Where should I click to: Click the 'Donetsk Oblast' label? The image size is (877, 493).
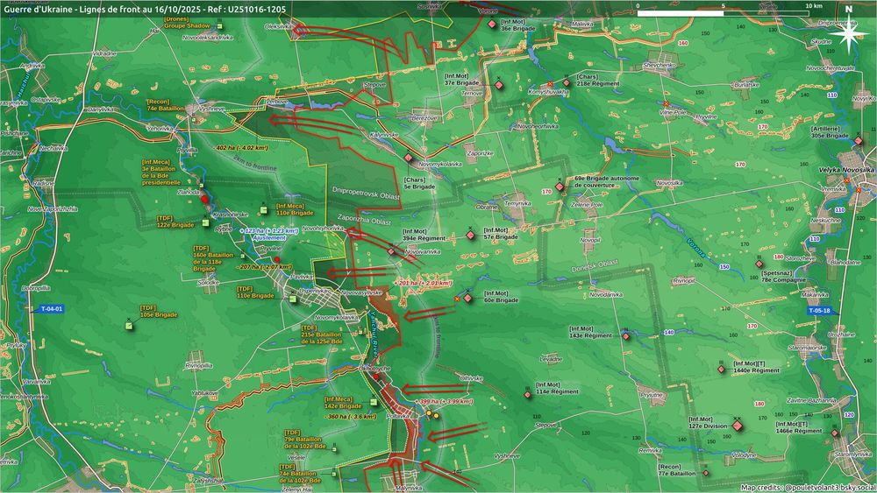[595, 265]
